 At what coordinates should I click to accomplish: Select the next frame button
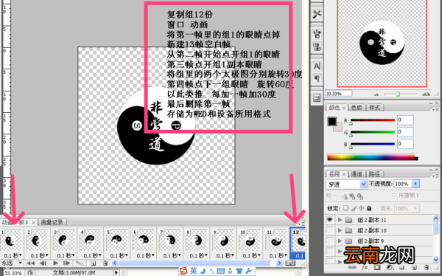pyautogui.click(x=67, y=263)
